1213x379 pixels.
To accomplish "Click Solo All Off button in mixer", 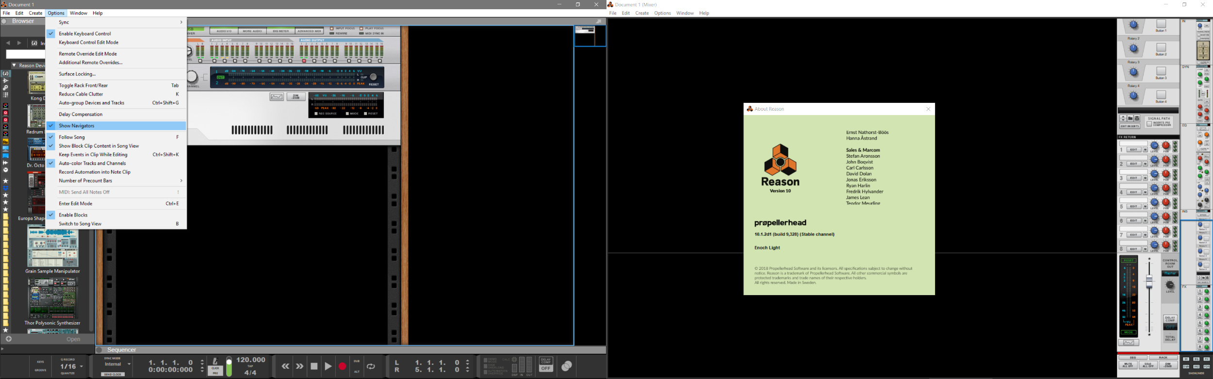I will tap(1147, 365).
